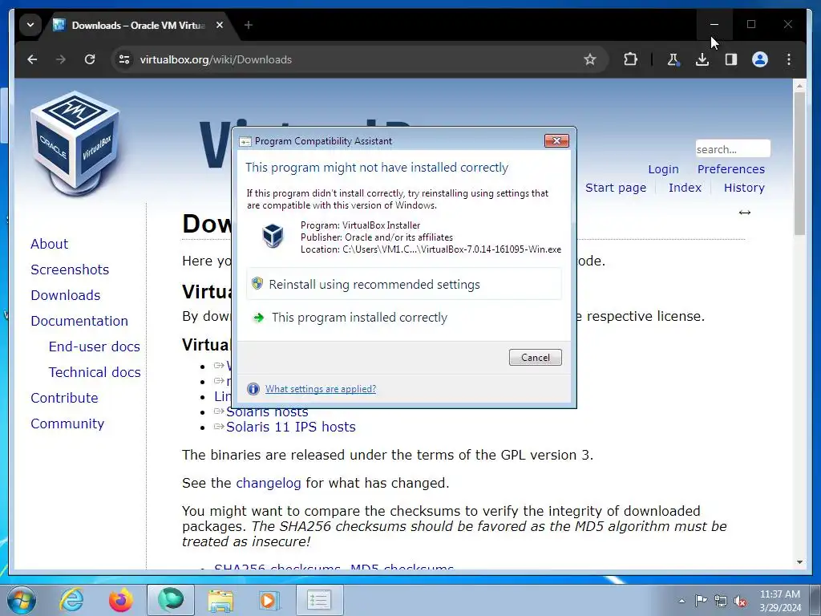Viewport: 821px width, 616px height.
Task: Open the Chrome profile avatar
Action: (760, 59)
